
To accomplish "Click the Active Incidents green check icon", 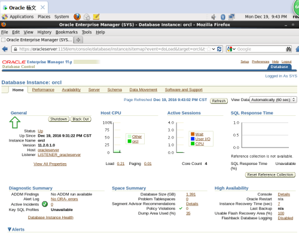I will coord(45,204).
